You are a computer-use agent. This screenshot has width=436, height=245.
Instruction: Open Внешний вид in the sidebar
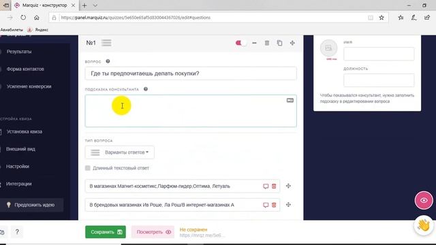click(x=20, y=149)
